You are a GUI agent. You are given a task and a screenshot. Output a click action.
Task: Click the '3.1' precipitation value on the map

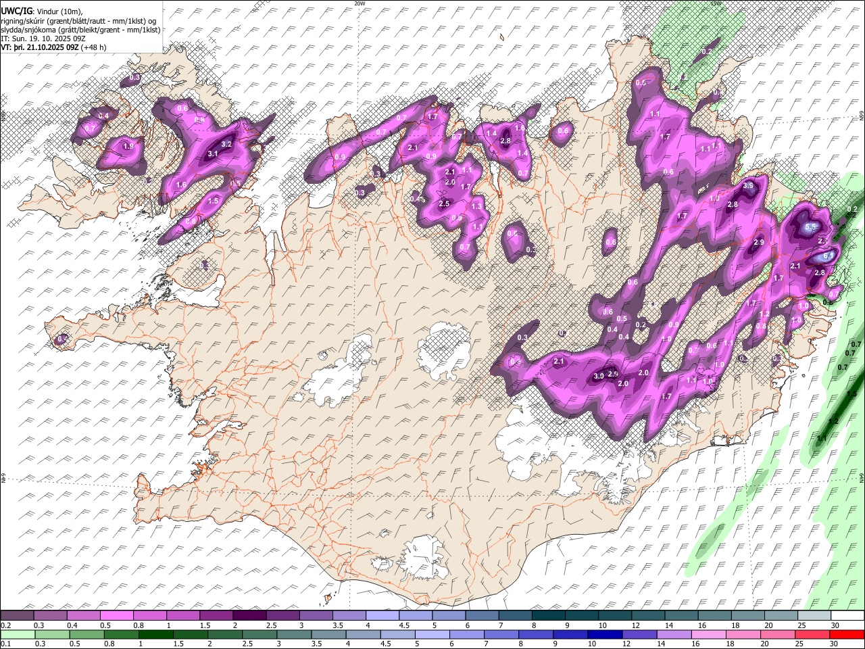pyautogui.click(x=212, y=154)
